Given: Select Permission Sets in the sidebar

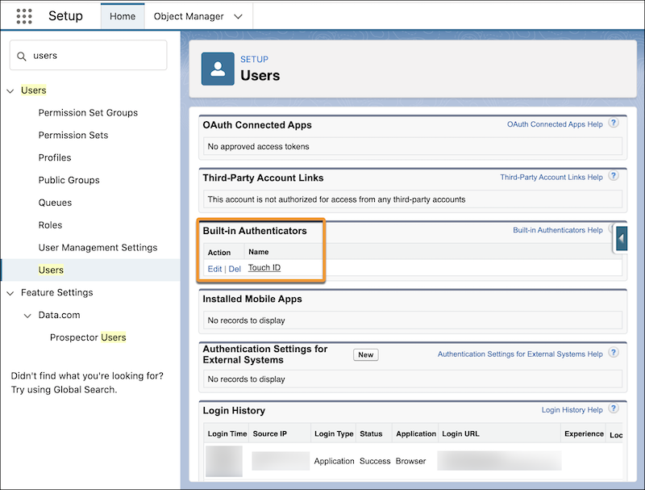Looking at the screenshot, I should click(73, 135).
